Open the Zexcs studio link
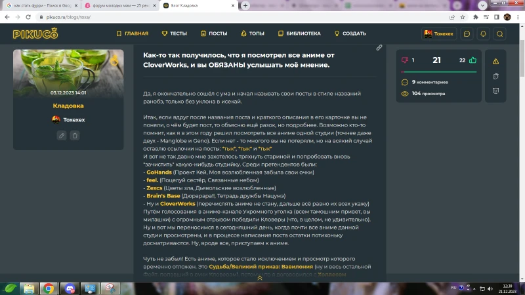Screen dimensions: 525x295 pyautogui.click(x=154, y=188)
